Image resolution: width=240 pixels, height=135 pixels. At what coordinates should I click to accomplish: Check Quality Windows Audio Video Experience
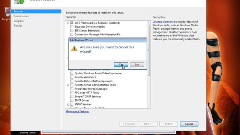tap(72, 73)
